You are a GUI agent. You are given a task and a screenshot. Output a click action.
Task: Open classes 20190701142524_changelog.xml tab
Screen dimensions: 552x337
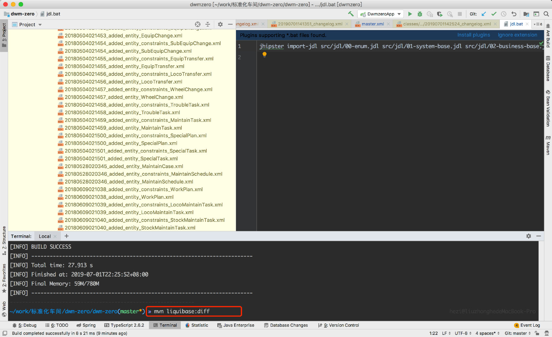coord(446,24)
